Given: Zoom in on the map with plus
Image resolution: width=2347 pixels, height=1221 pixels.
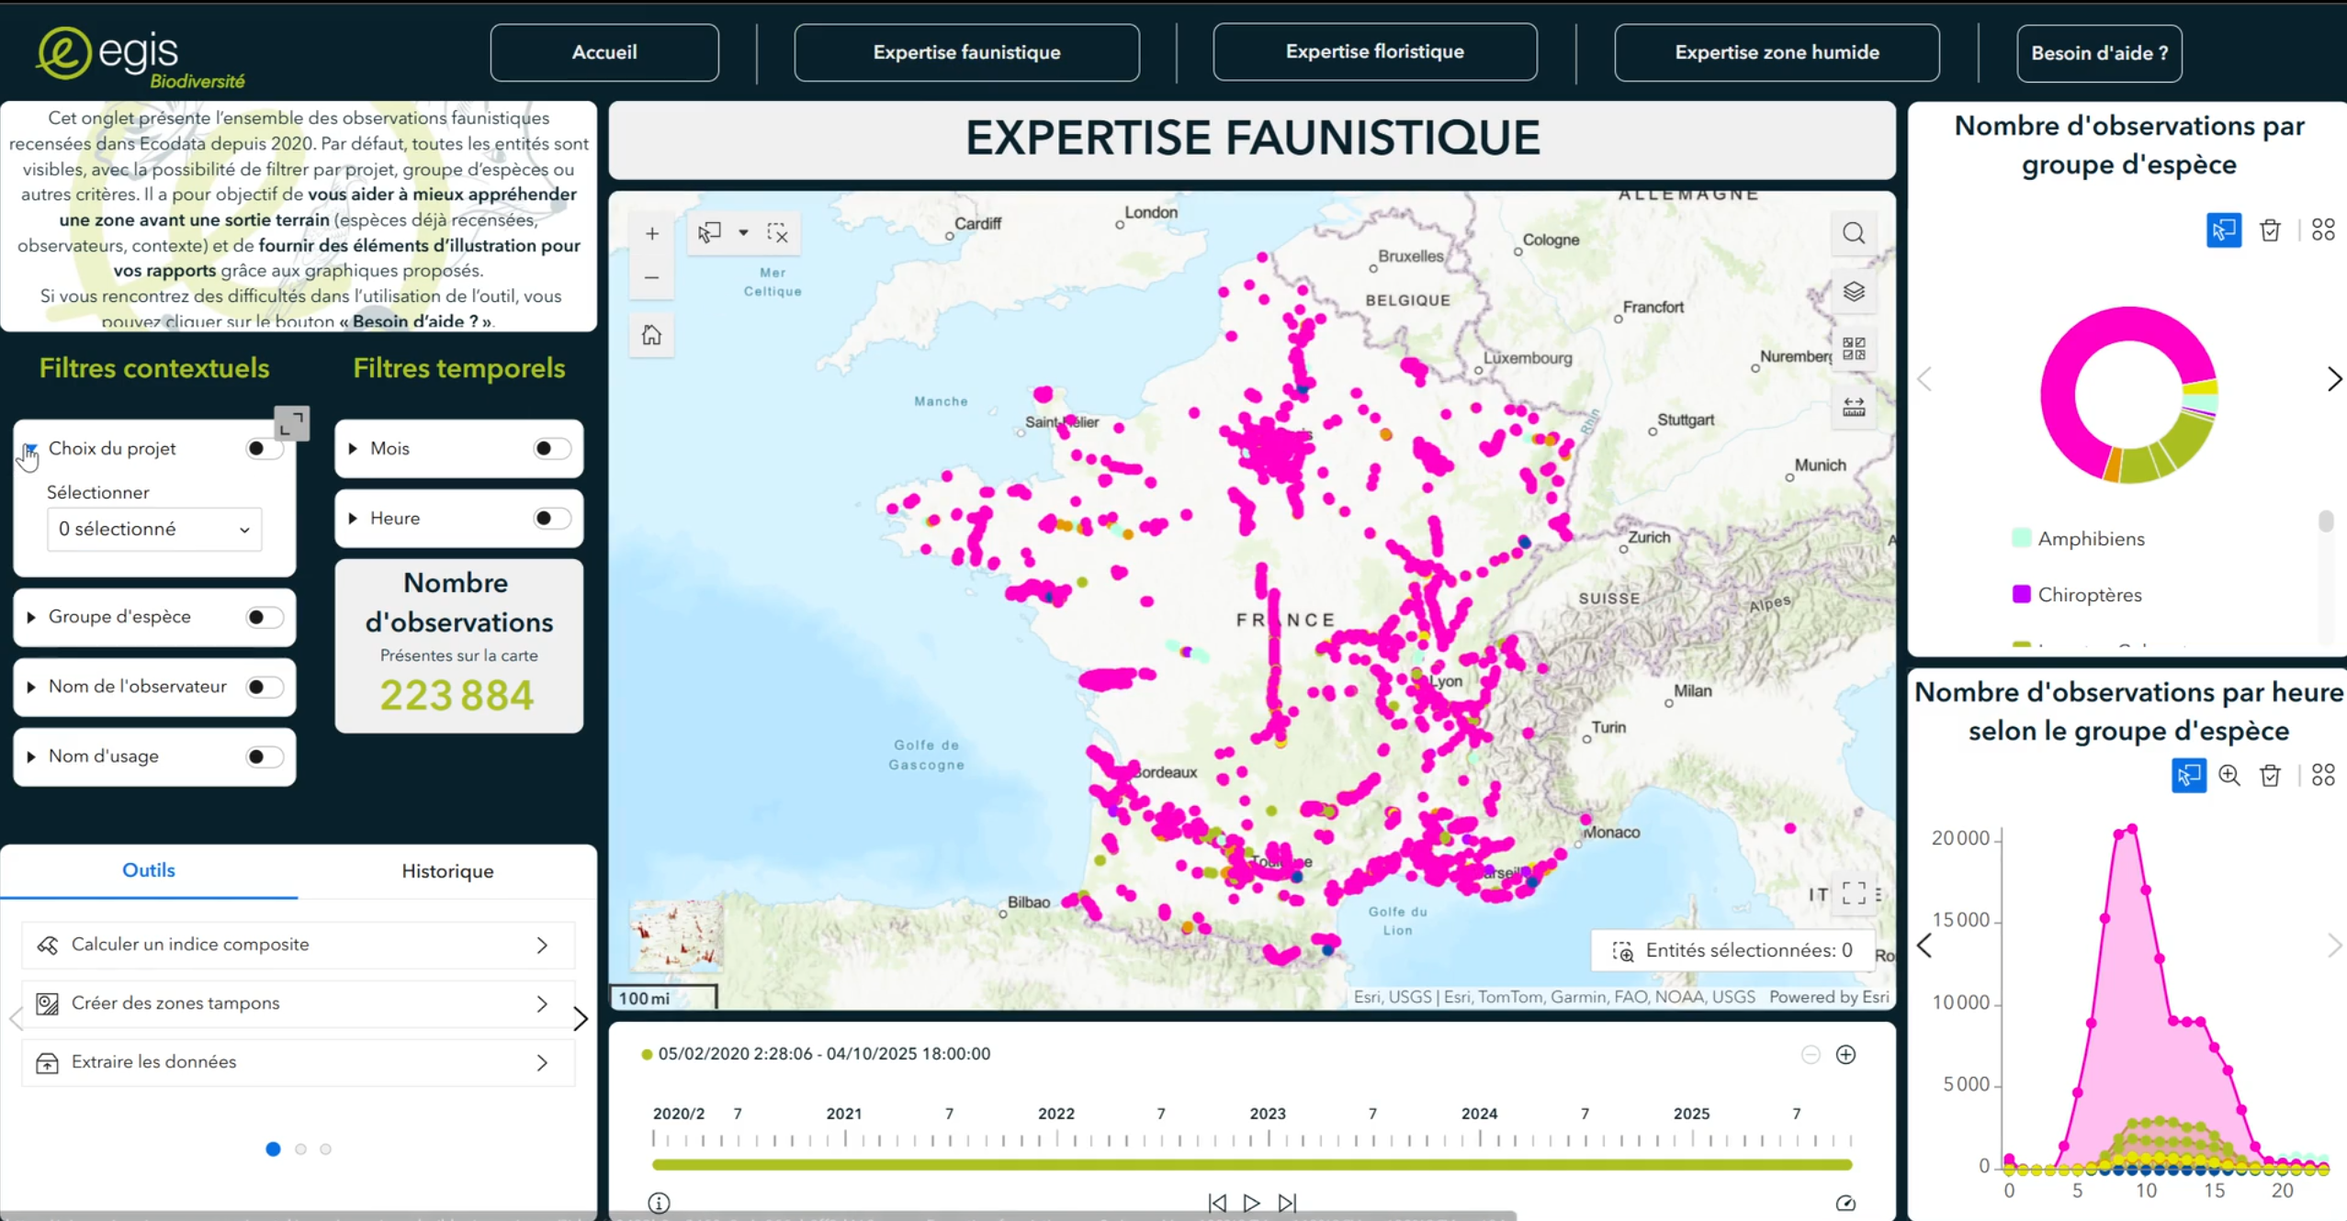Looking at the screenshot, I should [x=651, y=233].
